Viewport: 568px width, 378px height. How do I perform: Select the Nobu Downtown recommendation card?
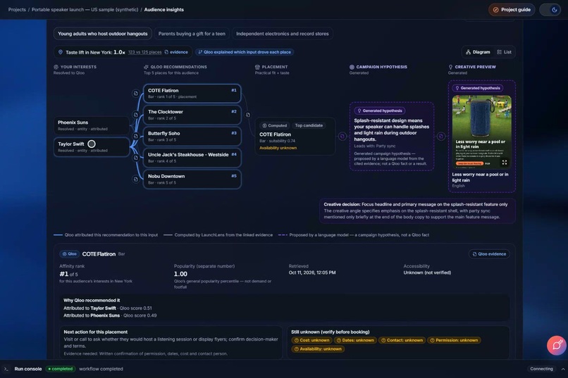coord(192,179)
